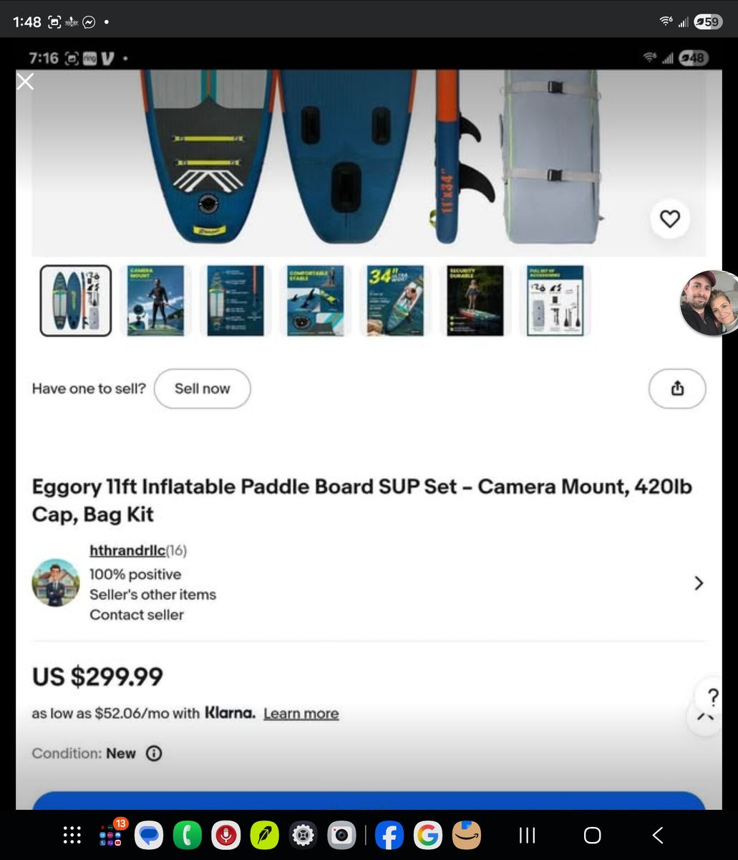The height and width of the screenshot is (860, 738).
Task: Tap the Android back navigation arrow
Action: click(658, 836)
